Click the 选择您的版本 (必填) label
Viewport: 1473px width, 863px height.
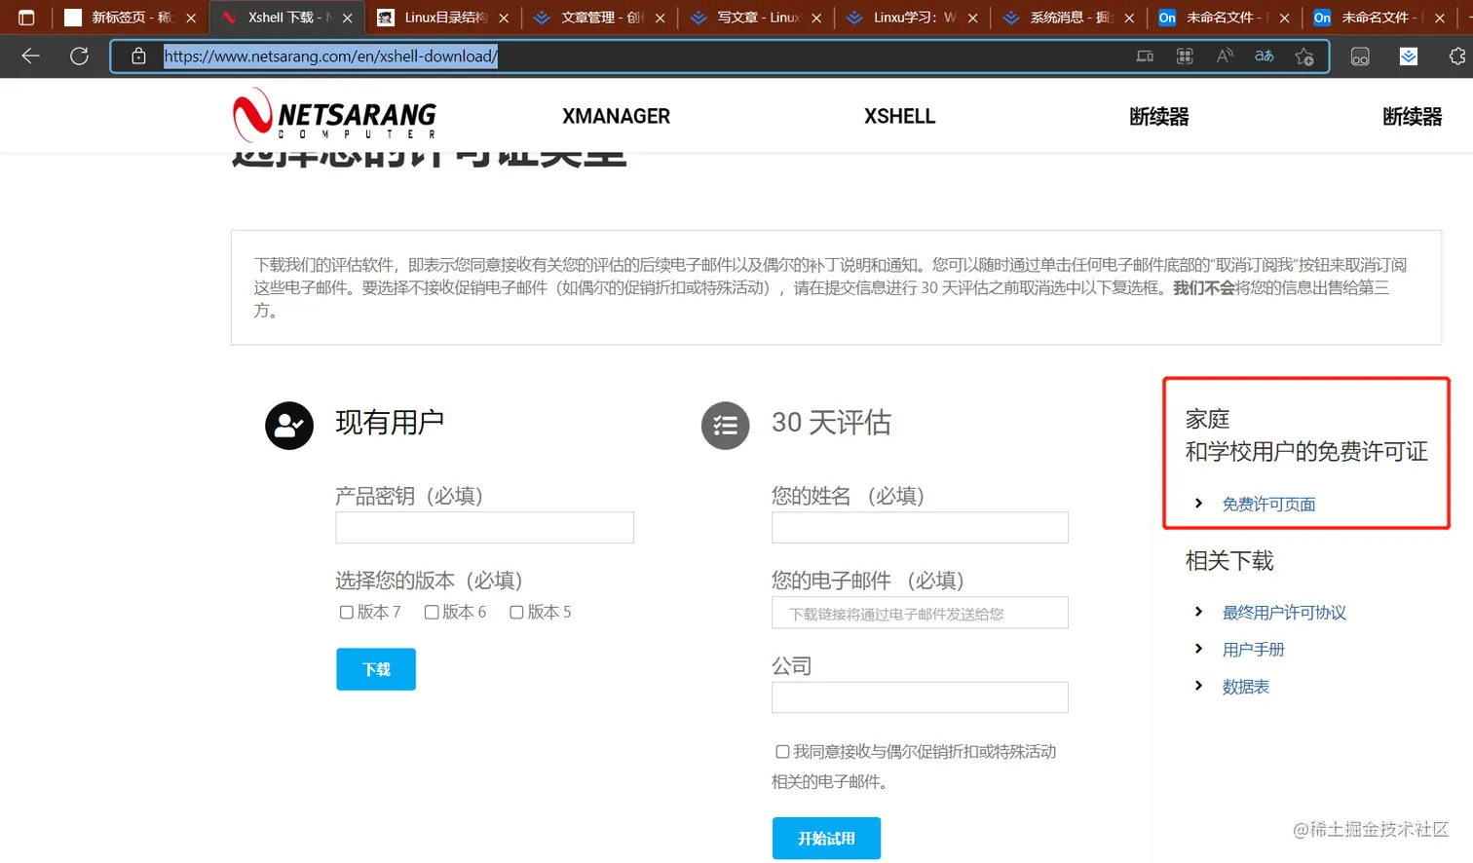(x=429, y=582)
